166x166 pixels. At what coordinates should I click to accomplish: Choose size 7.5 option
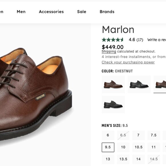[x=154, y=135]
